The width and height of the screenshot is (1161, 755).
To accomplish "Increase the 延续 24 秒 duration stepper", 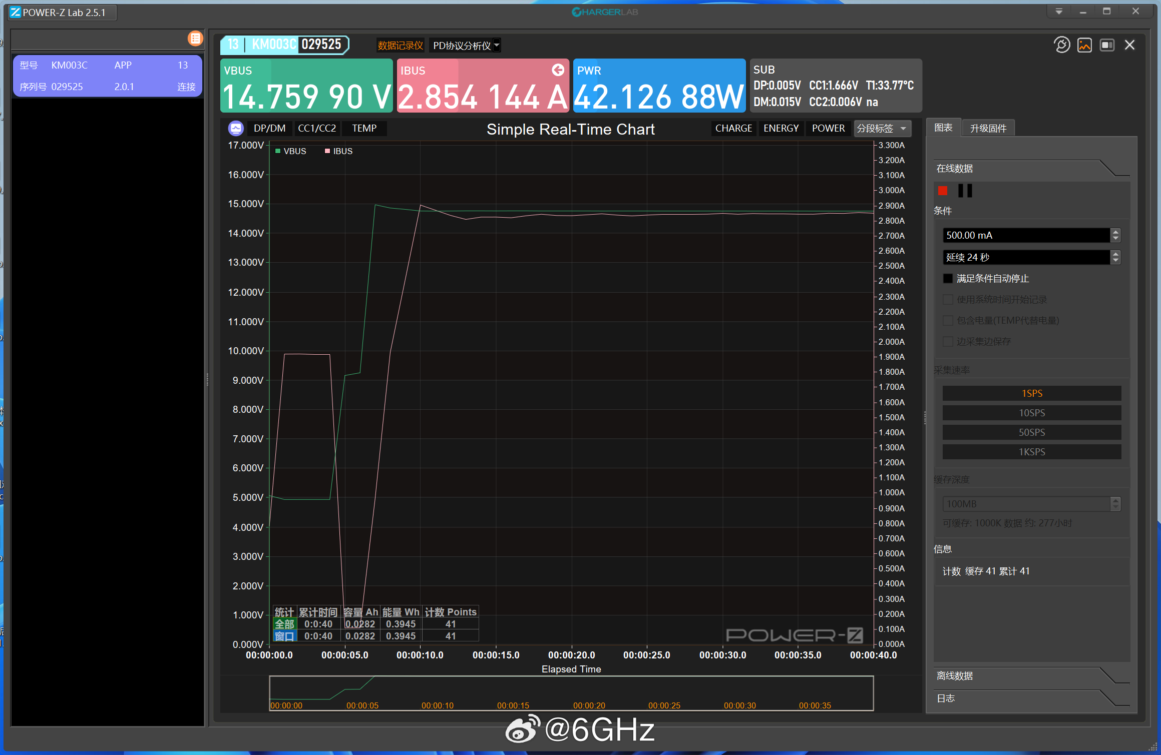I will click(x=1115, y=254).
